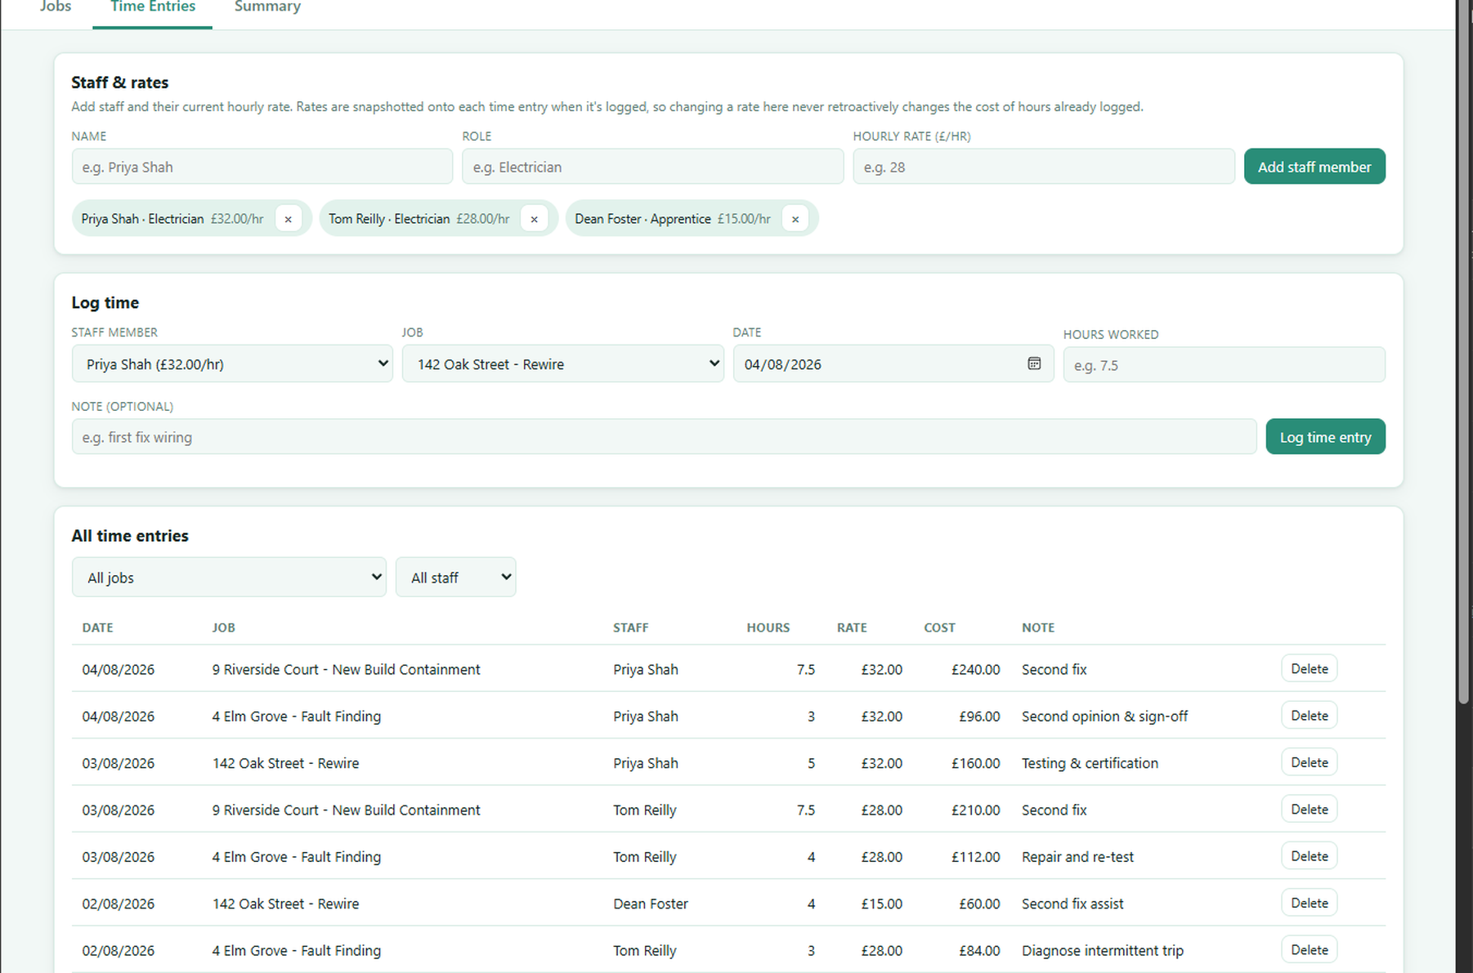Click the £84.00 cost cell
This screenshot has width=1473, height=973.
point(979,951)
